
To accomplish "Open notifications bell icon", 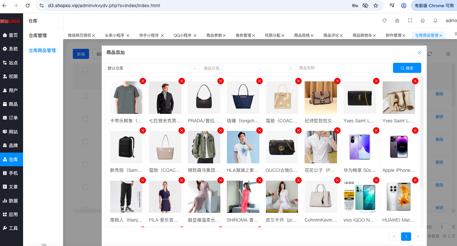I will pyautogui.click(x=436, y=20).
